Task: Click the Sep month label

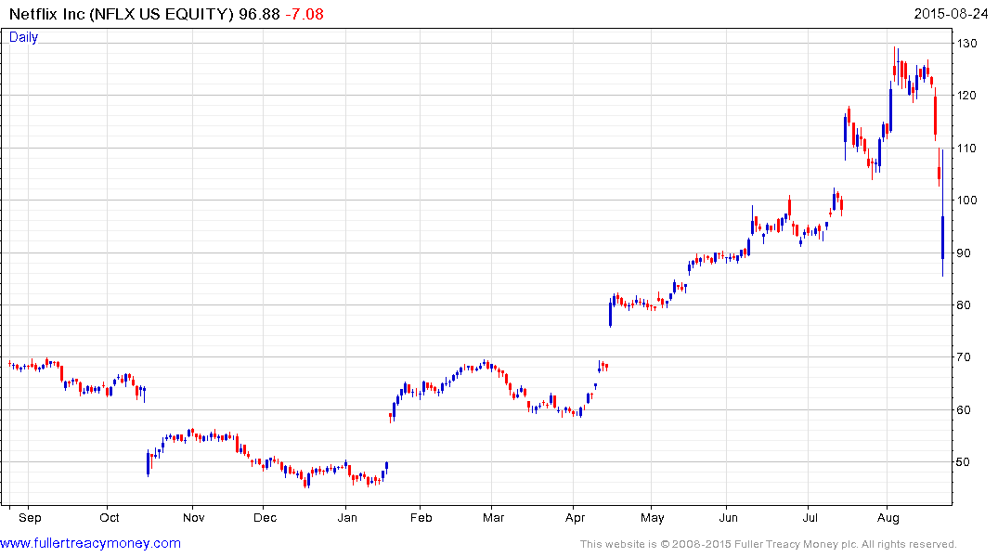Action: pos(30,517)
